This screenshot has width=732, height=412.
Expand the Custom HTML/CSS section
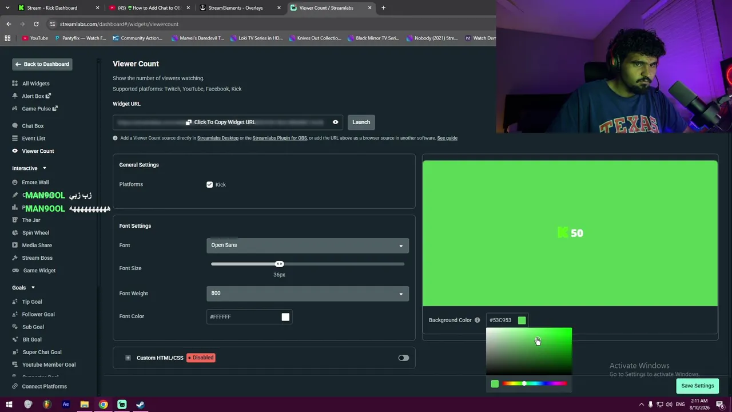click(x=128, y=358)
